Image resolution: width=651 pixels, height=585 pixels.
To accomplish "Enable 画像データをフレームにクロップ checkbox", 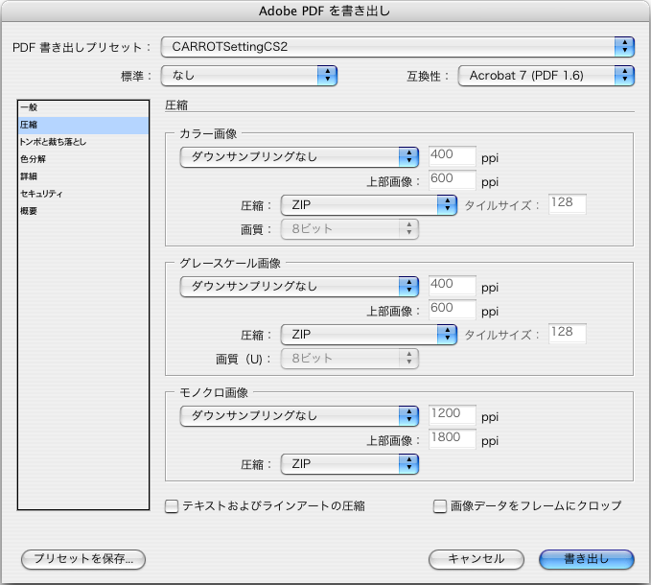I will (440, 506).
